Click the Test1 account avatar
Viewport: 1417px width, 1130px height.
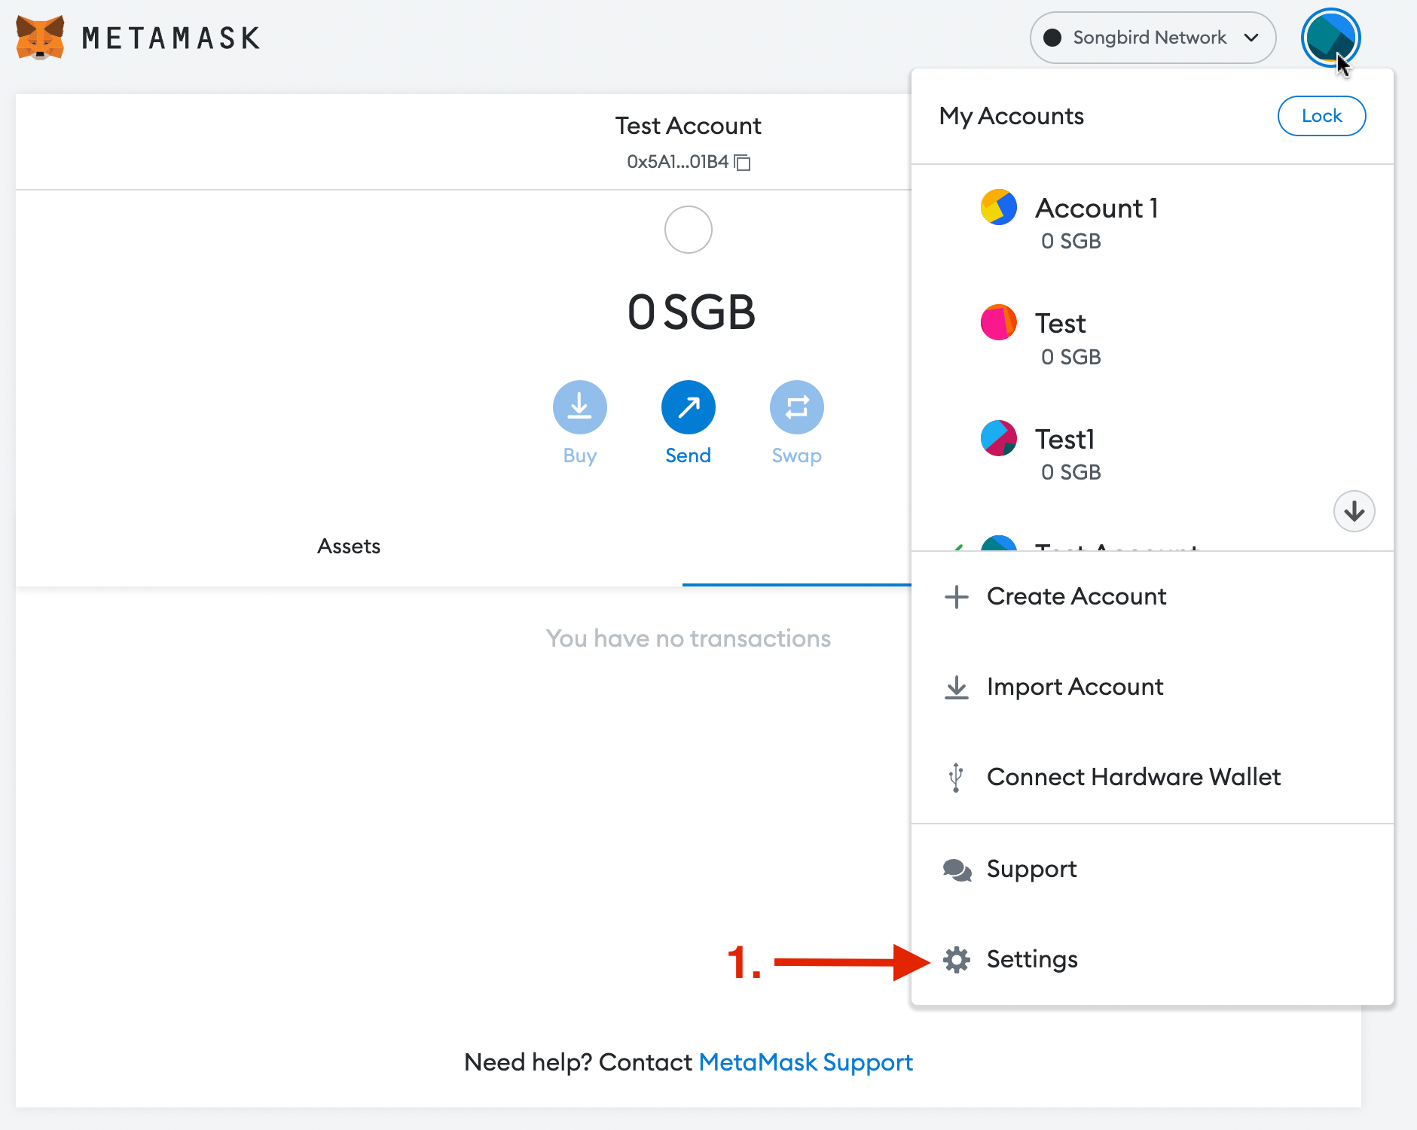click(999, 438)
